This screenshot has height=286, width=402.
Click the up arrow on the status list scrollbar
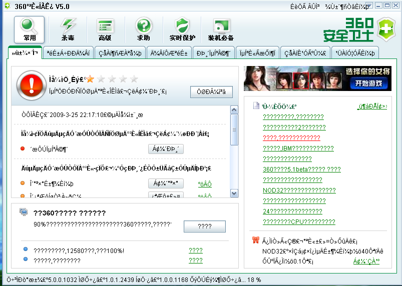pos(234,110)
